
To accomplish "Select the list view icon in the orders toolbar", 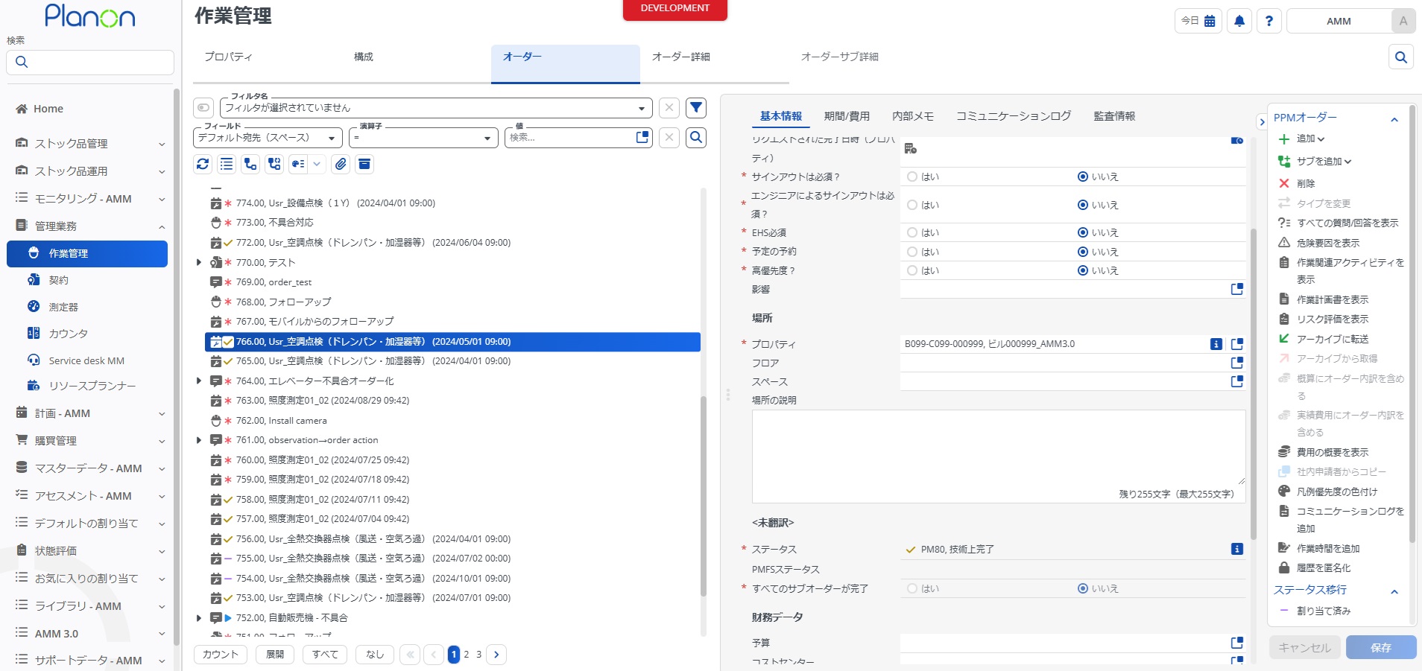I will coord(226,164).
